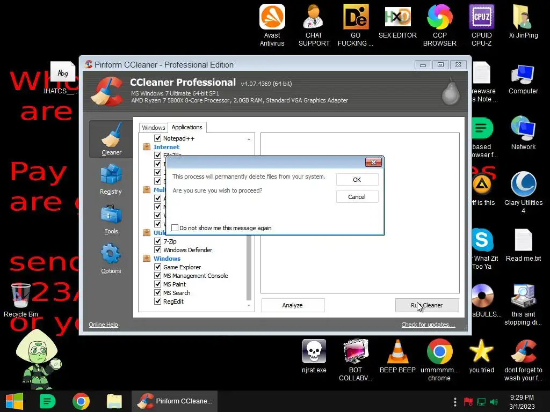Cancel the delete confirmation dialog
550x412 pixels.
click(357, 197)
